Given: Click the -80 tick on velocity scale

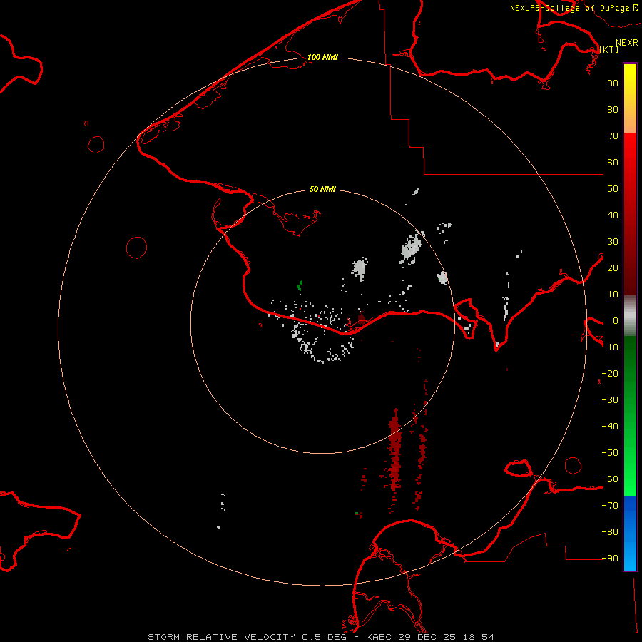Looking at the screenshot, I should pos(610,532).
